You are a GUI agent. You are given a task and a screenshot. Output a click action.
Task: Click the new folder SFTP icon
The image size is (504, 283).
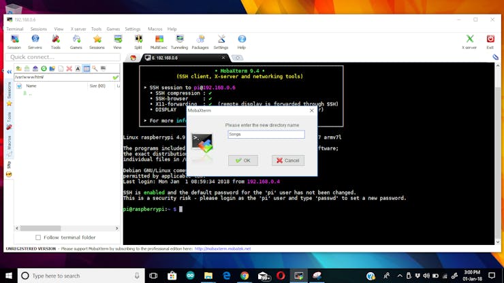[x=52, y=69]
